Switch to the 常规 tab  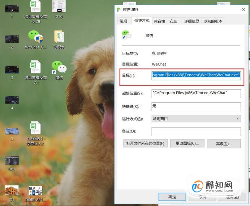[x=124, y=21]
